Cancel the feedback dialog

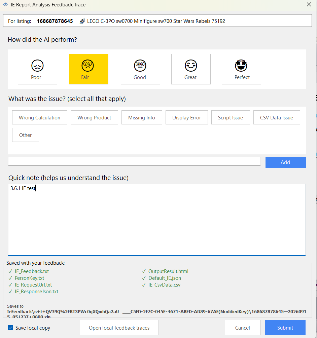tap(243, 328)
